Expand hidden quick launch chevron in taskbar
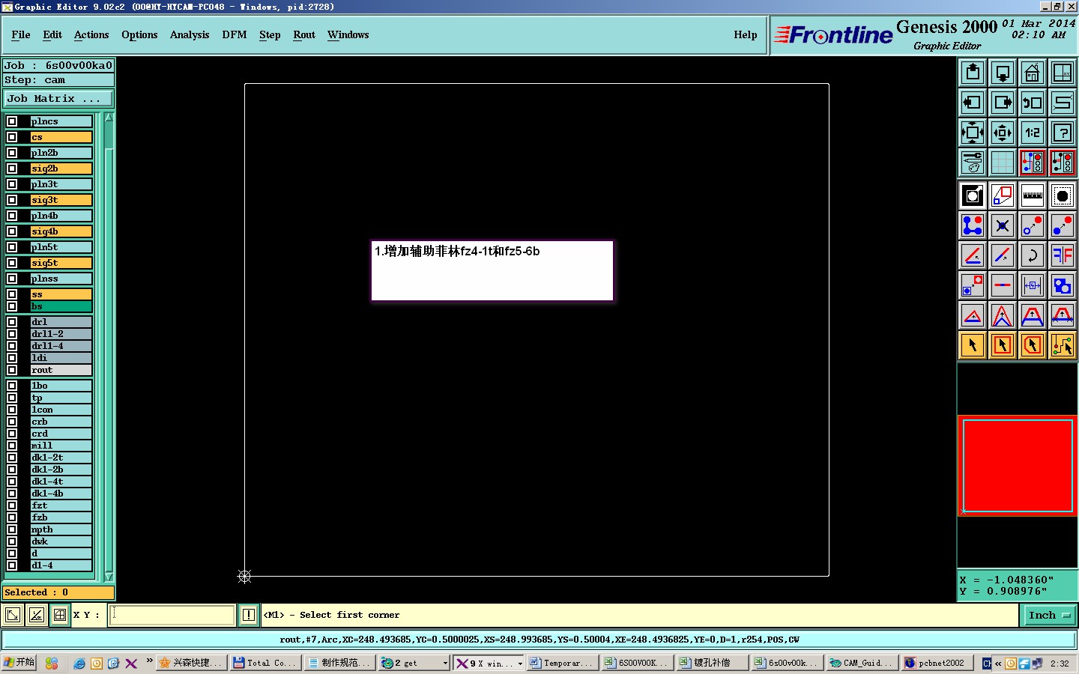This screenshot has height=674, width=1079. point(149,661)
